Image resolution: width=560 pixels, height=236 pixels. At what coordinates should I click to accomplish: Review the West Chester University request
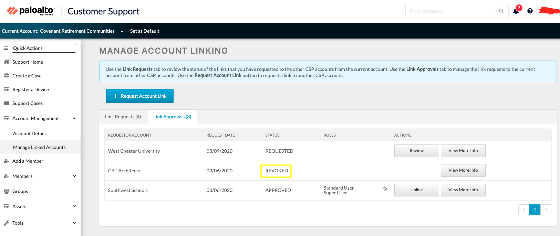[x=416, y=151]
